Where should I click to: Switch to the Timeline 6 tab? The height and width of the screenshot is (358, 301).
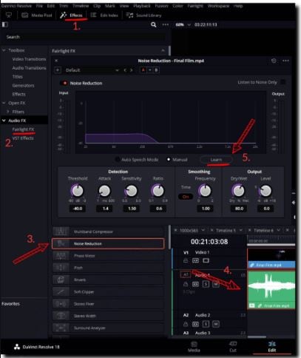263,230
